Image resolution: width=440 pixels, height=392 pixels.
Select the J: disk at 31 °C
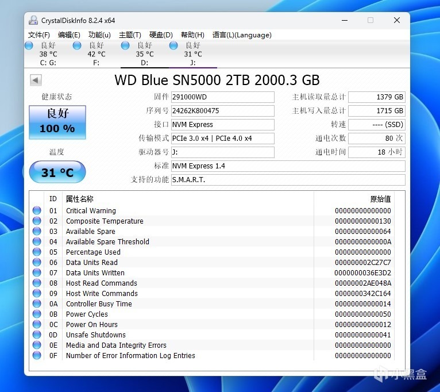click(x=193, y=54)
